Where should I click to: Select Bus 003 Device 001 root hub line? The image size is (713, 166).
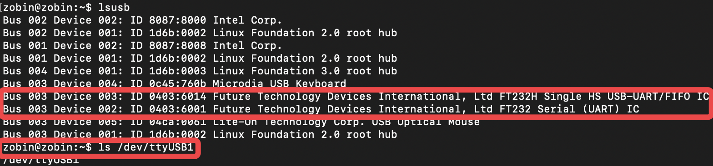(200, 134)
